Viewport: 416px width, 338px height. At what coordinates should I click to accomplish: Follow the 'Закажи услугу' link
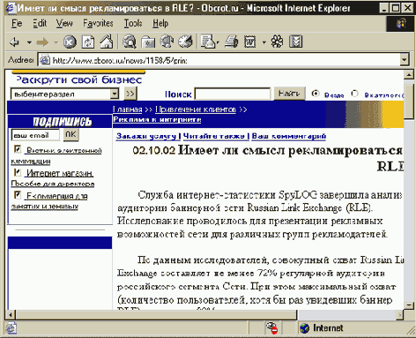pos(146,136)
